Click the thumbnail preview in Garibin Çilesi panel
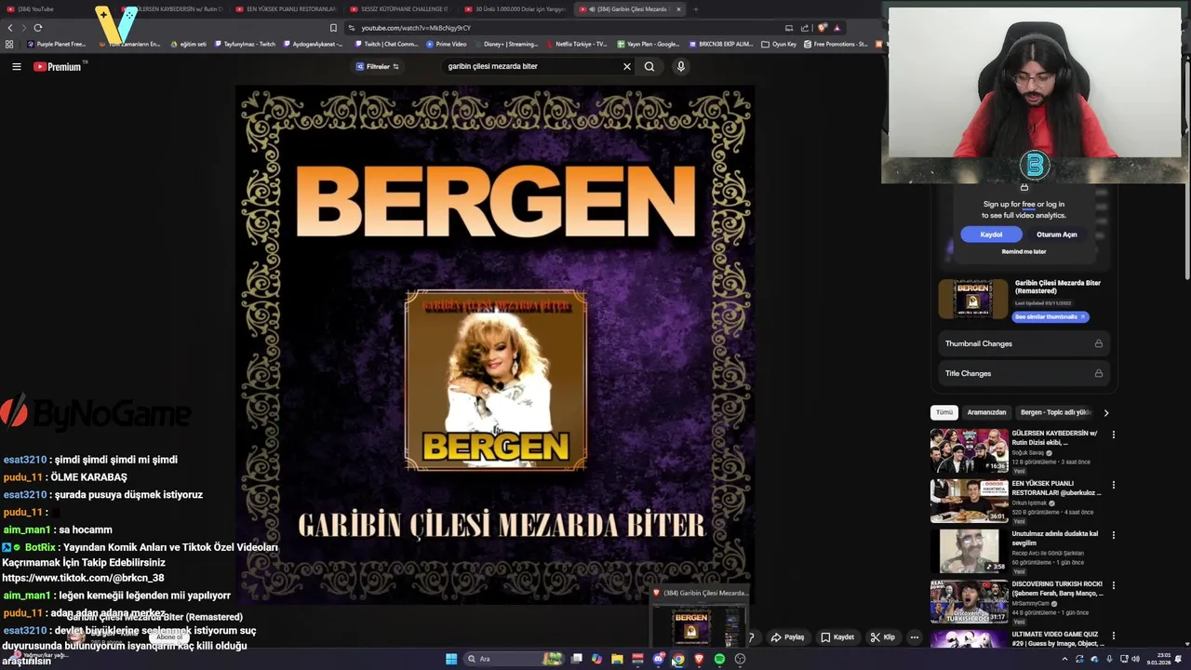 point(972,299)
